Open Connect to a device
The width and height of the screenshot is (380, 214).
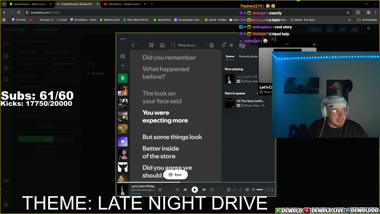pyautogui.click(x=247, y=190)
